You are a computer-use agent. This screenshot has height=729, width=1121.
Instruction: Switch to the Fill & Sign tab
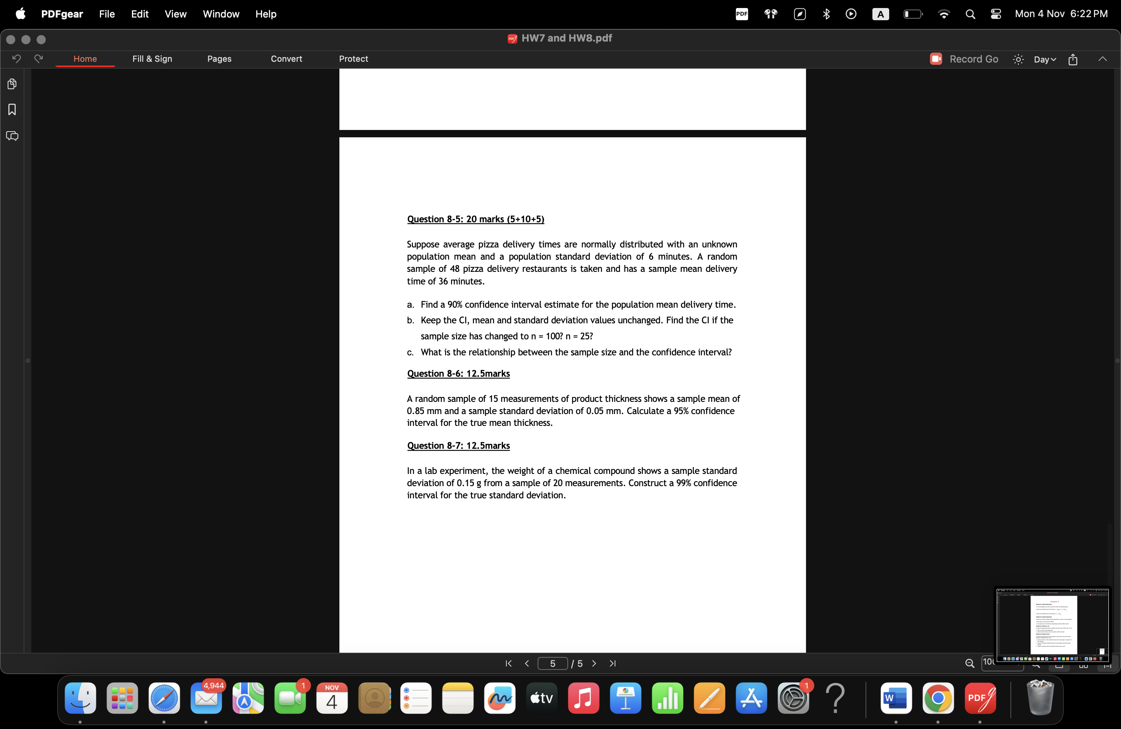point(152,59)
